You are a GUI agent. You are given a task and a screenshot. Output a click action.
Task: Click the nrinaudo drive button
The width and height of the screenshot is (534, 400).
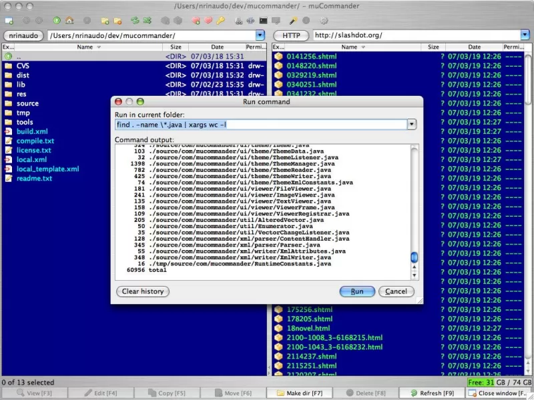point(23,35)
